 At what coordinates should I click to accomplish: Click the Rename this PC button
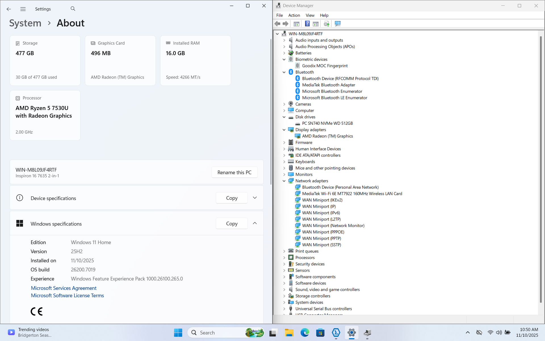pos(234,172)
